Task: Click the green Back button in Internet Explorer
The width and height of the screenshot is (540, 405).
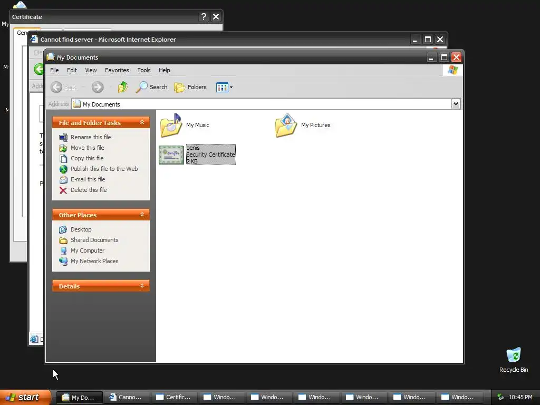Action: pos(39,69)
